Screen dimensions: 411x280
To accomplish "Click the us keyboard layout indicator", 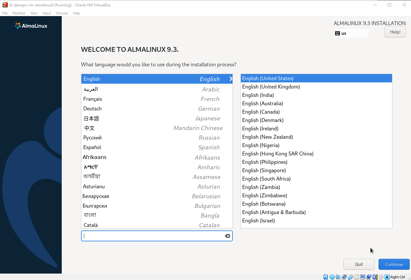I will [x=351, y=33].
